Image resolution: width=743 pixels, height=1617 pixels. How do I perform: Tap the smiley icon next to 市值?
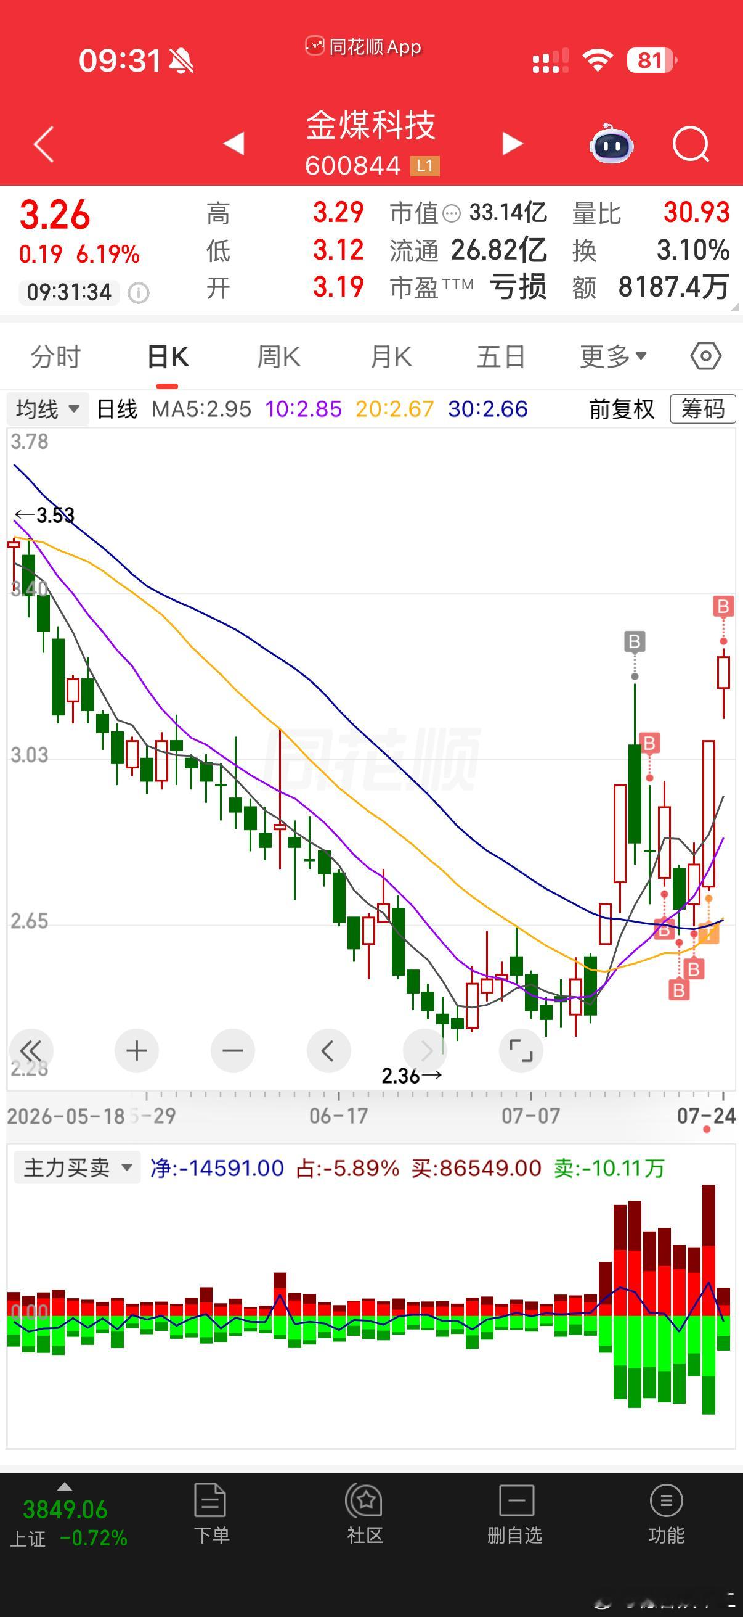[452, 214]
